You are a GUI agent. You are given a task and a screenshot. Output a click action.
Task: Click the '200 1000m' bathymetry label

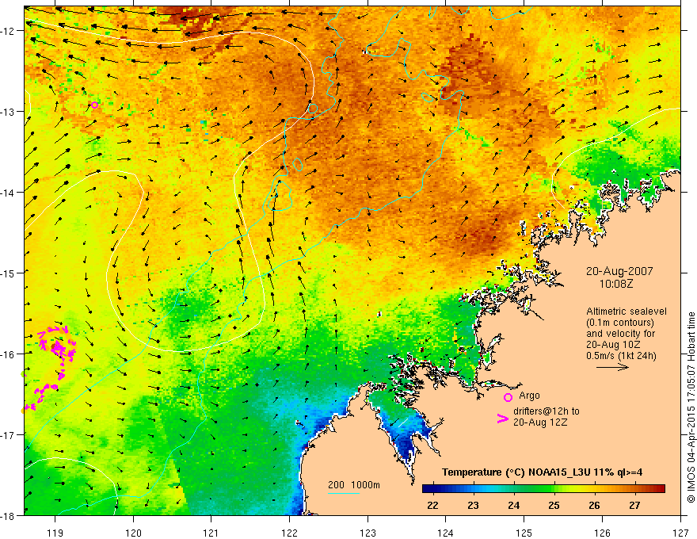(x=354, y=485)
